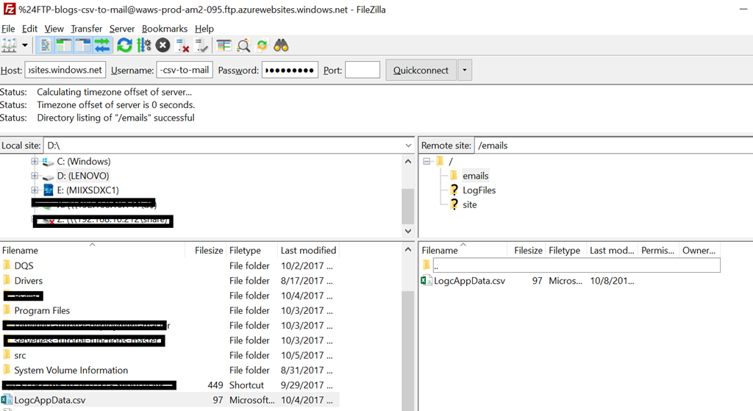This screenshot has height=411, width=753.
Task: Click binoculars file search icon
Action: (281, 46)
